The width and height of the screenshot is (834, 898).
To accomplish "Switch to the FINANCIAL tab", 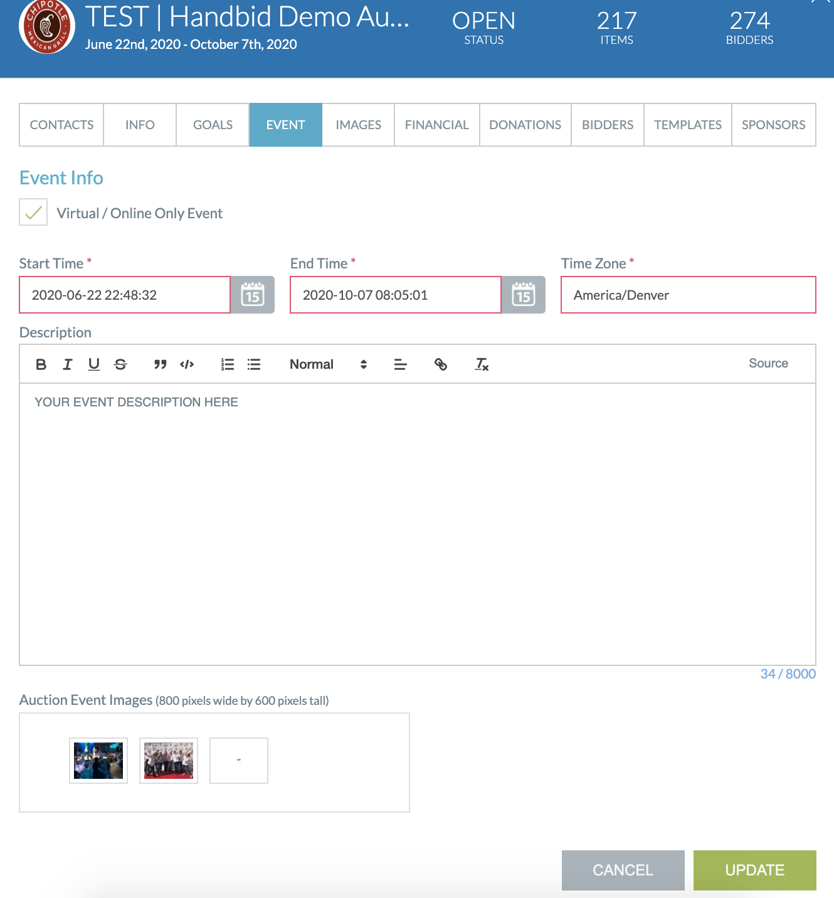I will pos(436,125).
